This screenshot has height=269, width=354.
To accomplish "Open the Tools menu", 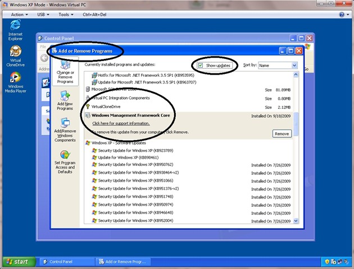I will [66, 15].
